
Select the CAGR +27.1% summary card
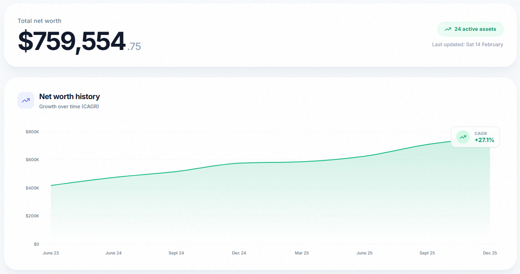tap(475, 137)
